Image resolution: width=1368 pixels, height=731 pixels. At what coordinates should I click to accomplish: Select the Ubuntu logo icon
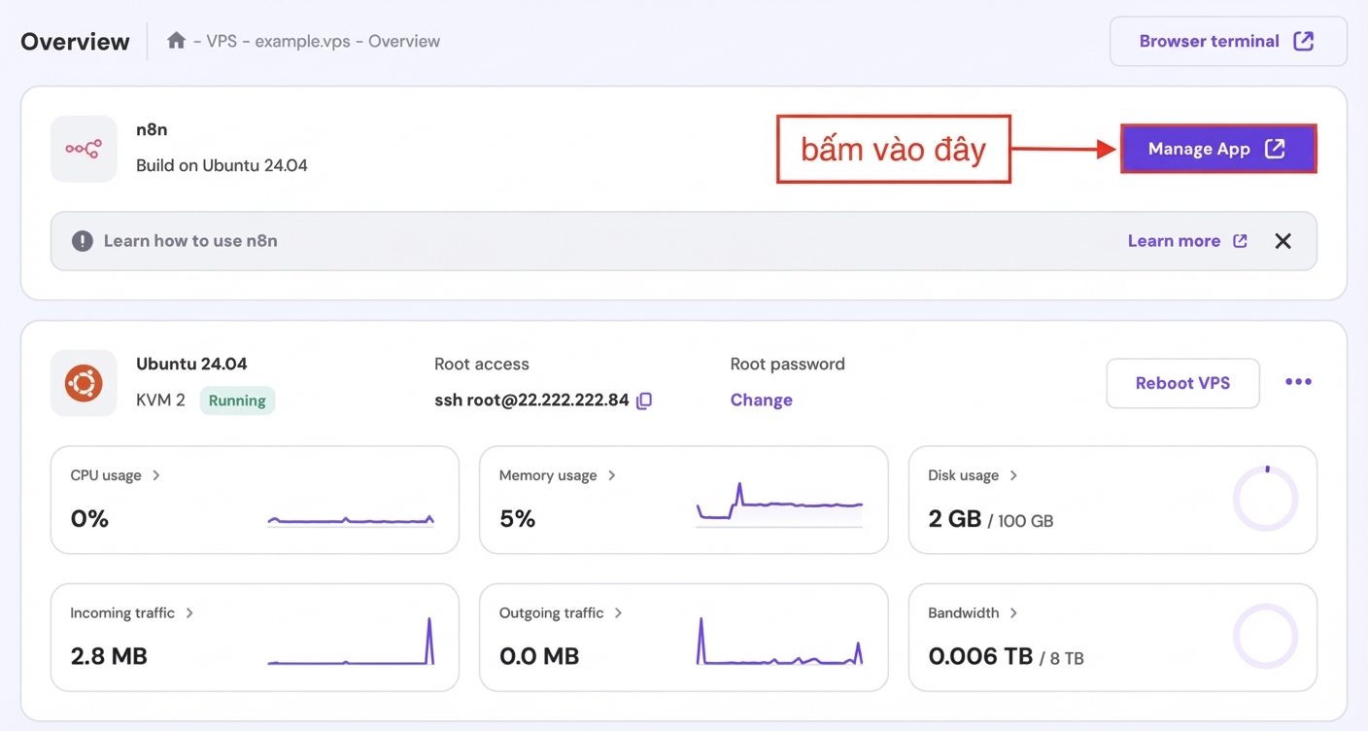[84, 383]
